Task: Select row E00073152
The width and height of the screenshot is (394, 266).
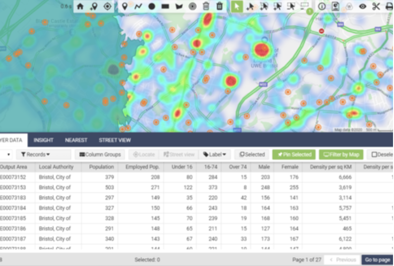Action: click(197, 177)
